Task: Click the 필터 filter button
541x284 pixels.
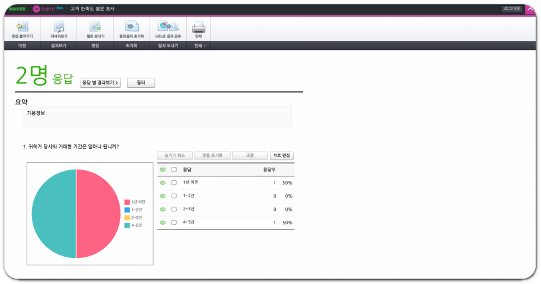Action: coord(141,83)
